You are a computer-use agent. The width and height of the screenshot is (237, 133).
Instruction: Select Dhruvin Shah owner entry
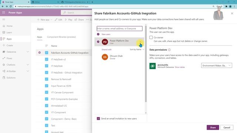tap(119, 57)
